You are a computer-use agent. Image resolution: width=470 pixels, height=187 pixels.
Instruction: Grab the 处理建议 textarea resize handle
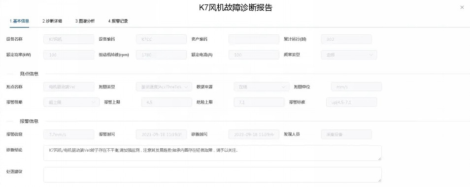pyautogui.click(x=379, y=181)
